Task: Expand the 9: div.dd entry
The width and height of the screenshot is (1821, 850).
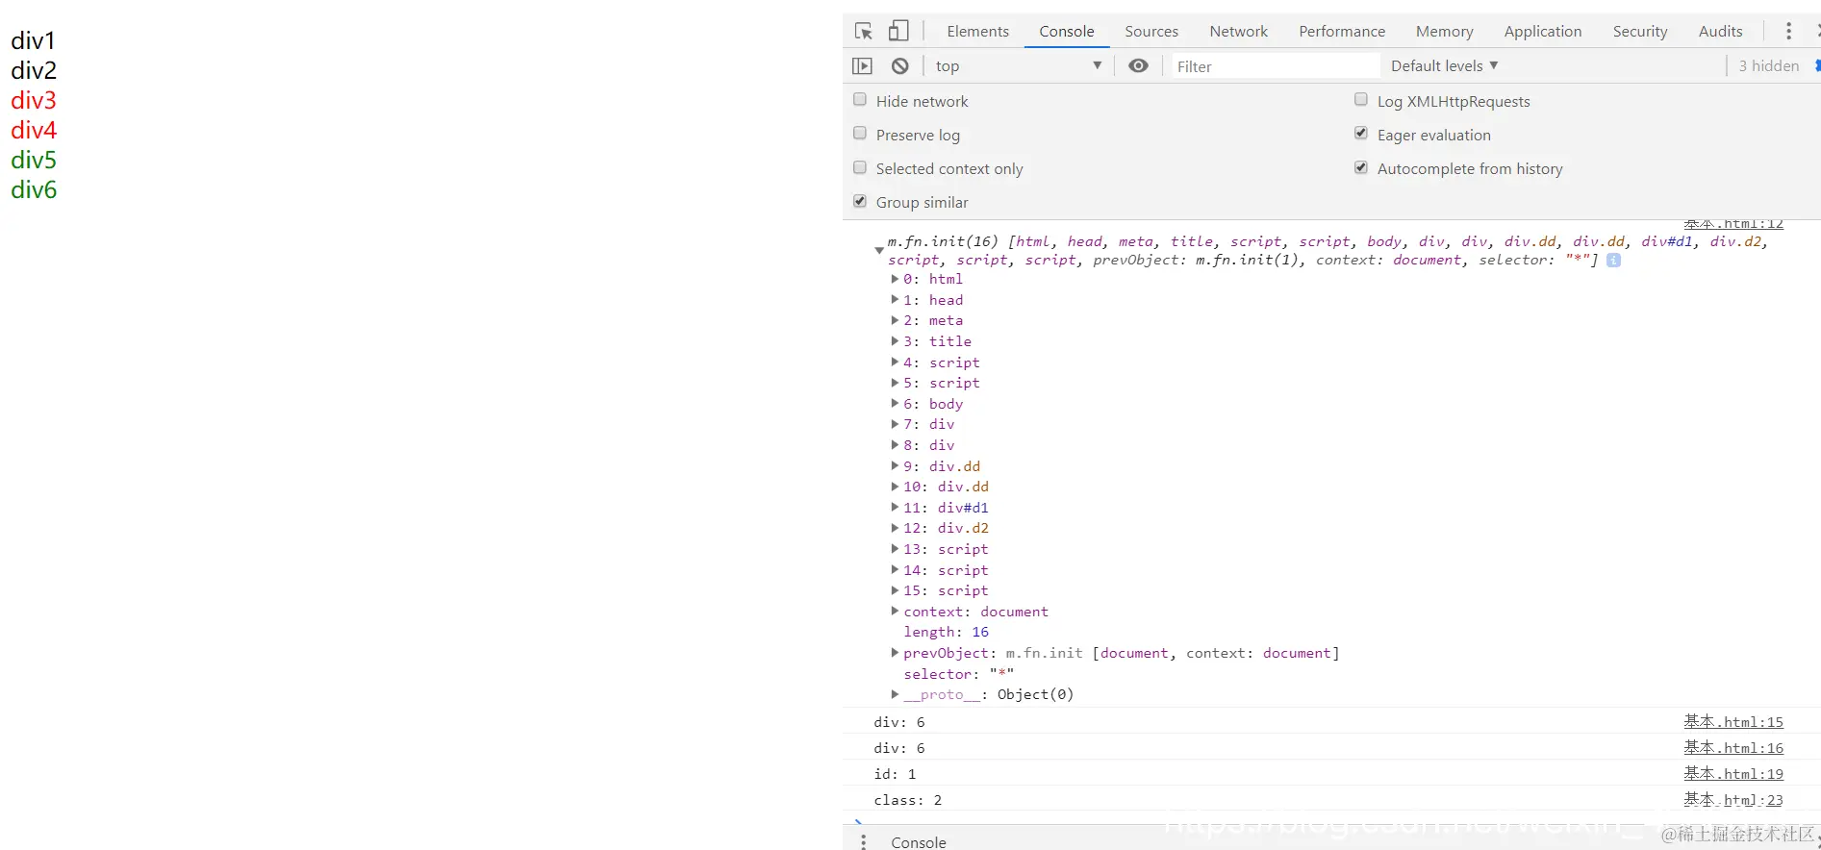Action: click(x=895, y=466)
